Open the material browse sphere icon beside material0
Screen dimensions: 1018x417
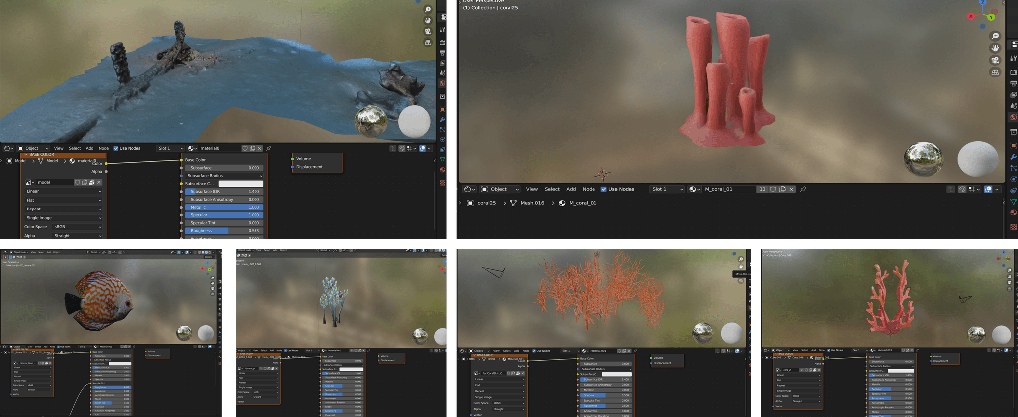click(x=192, y=148)
